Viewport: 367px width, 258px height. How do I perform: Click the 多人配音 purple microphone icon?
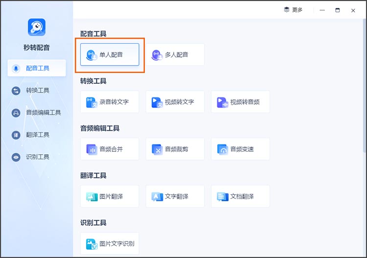[x=157, y=55]
